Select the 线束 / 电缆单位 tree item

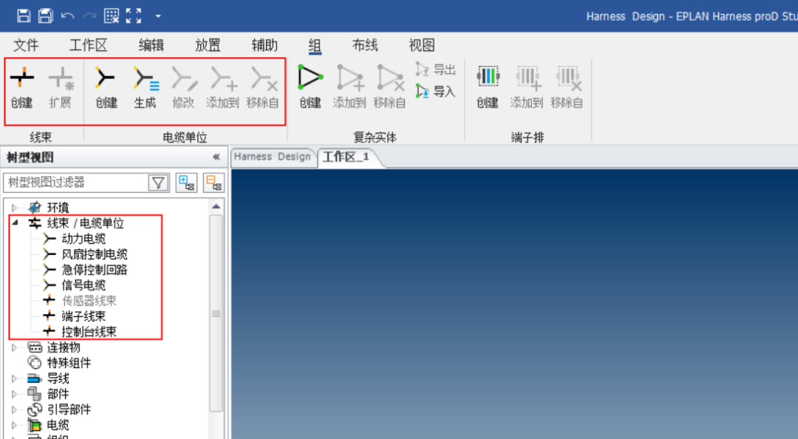pos(86,223)
